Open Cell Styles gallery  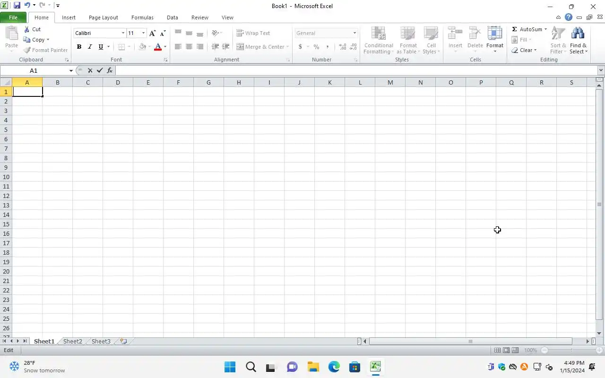tap(431, 41)
